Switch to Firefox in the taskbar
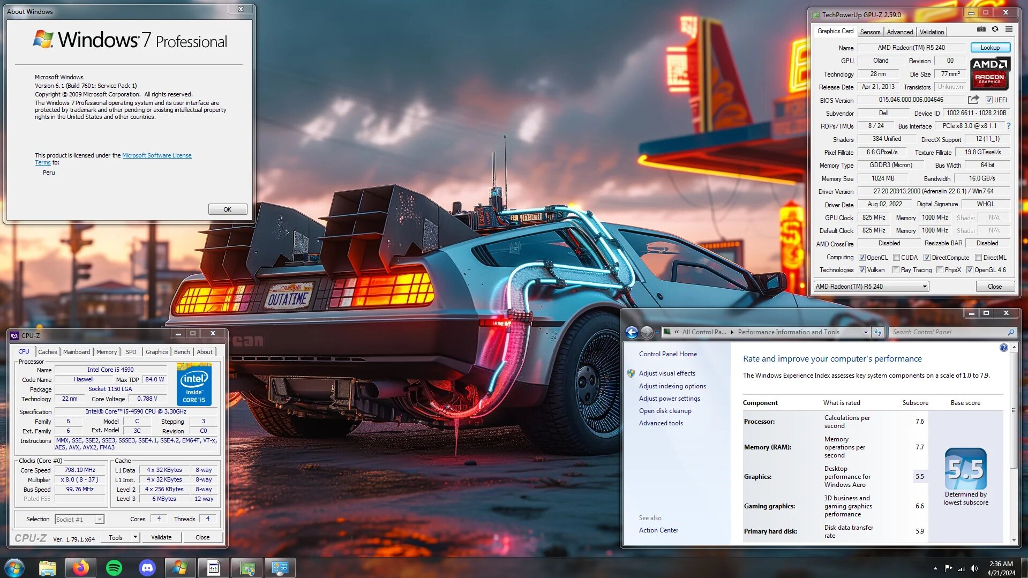Screen dimensions: 1028x578 click(81, 568)
